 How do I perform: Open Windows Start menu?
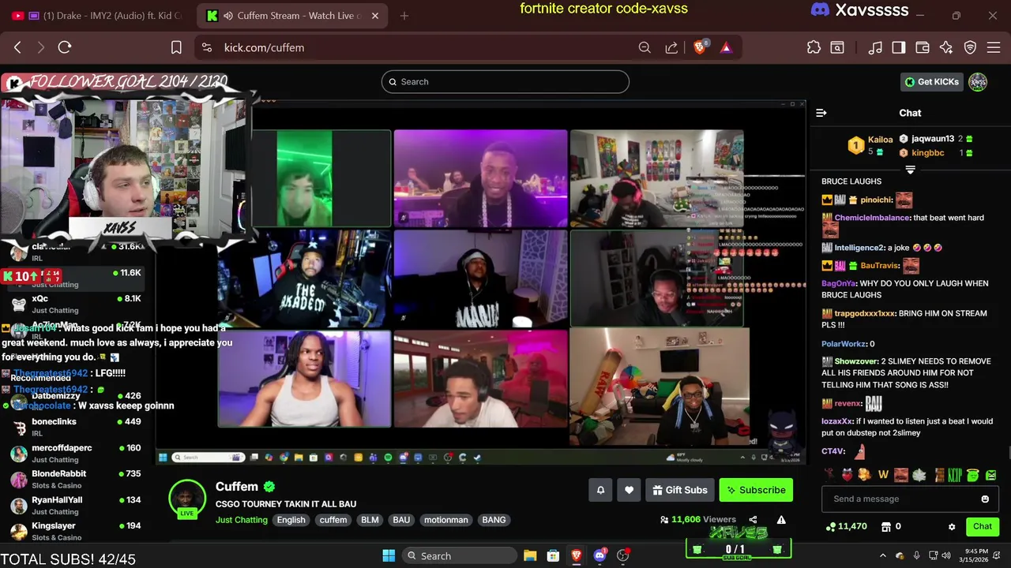tap(389, 556)
